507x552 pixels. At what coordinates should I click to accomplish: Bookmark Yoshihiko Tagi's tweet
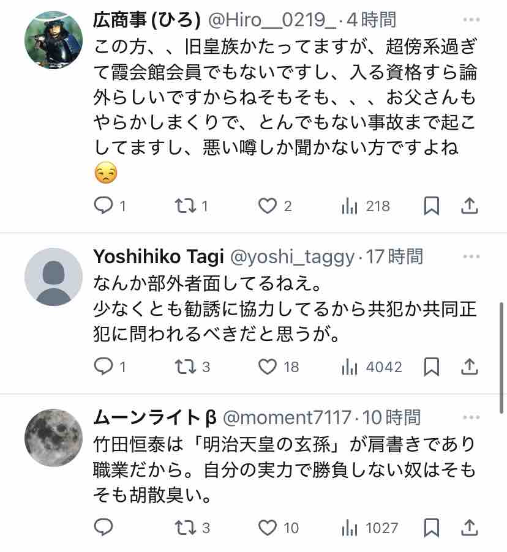click(x=432, y=367)
